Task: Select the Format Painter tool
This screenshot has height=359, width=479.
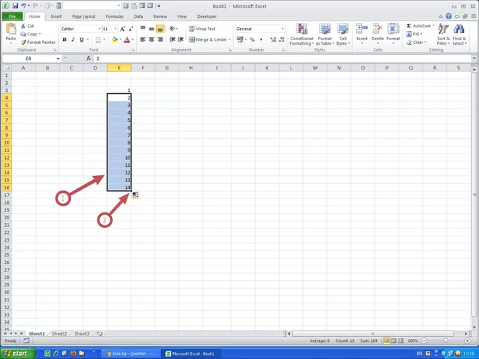Action: 38,42
